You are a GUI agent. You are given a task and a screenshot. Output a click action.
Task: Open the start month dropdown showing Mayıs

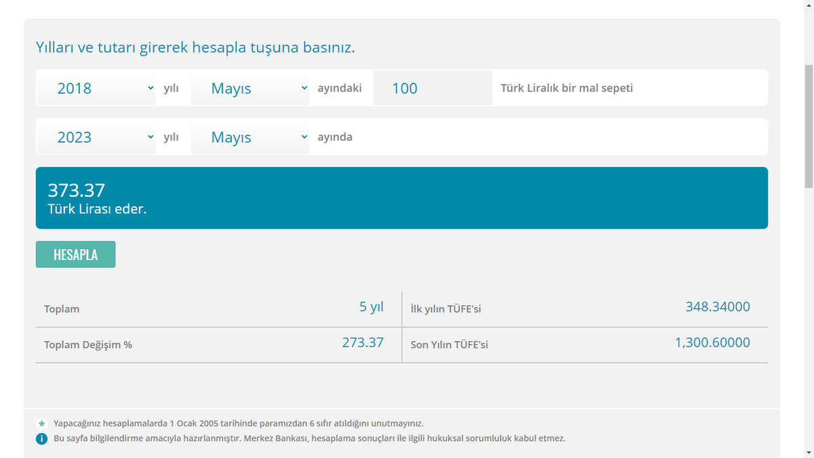click(x=250, y=88)
